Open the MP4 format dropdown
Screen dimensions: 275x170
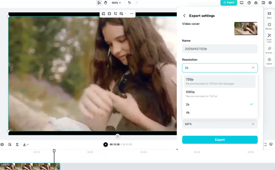tap(220, 124)
